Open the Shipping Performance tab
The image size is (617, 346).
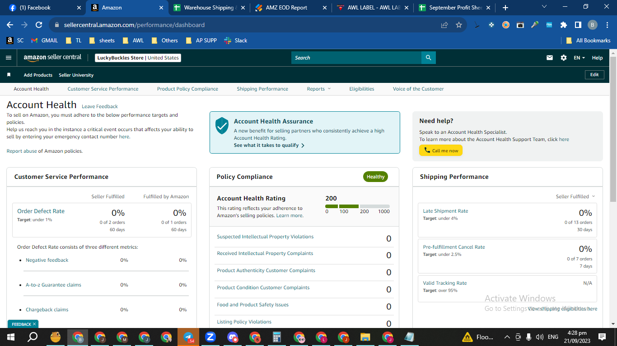point(262,89)
